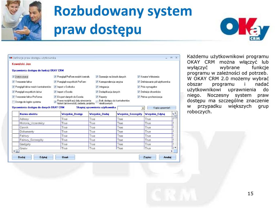Toggle Eksport danych do Excela checkbox
The width and height of the screenshot is (275, 208).
point(55,97)
